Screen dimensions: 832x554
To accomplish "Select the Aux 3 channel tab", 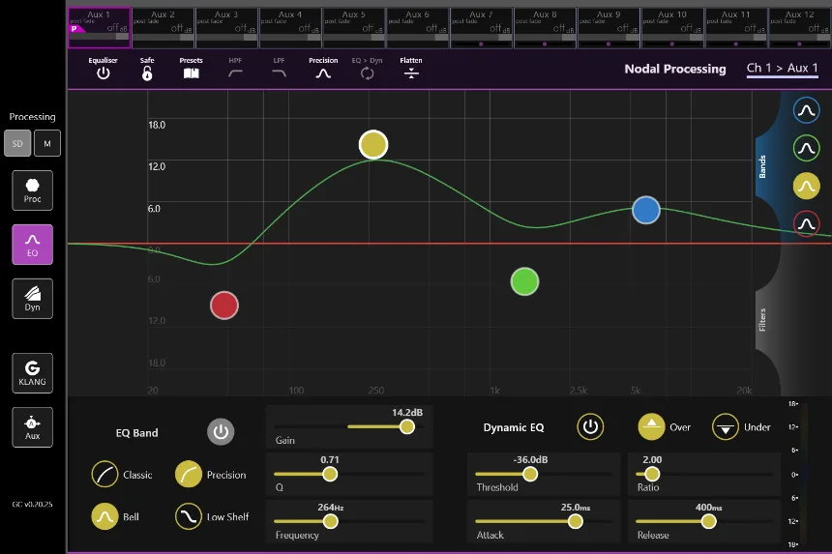I will point(226,28).
